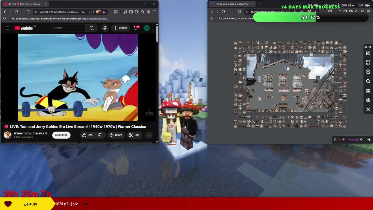The image size is (373, 210).
Task: Close the puzzle with X icon
Action: [368, 109]
